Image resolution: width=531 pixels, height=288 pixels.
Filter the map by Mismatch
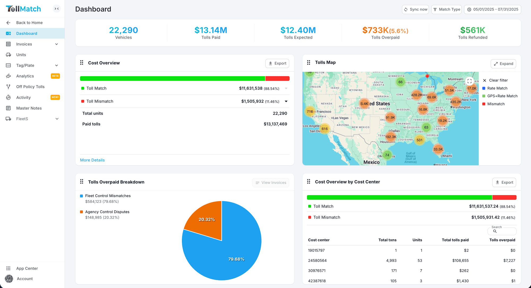click(494, 104)
